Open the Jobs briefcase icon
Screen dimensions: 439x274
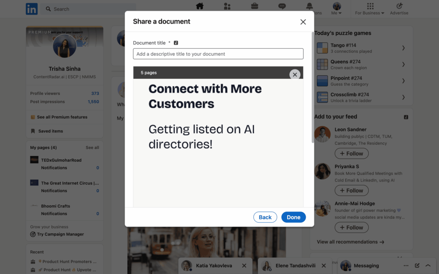pyautogui.click(x=255, y=6)
